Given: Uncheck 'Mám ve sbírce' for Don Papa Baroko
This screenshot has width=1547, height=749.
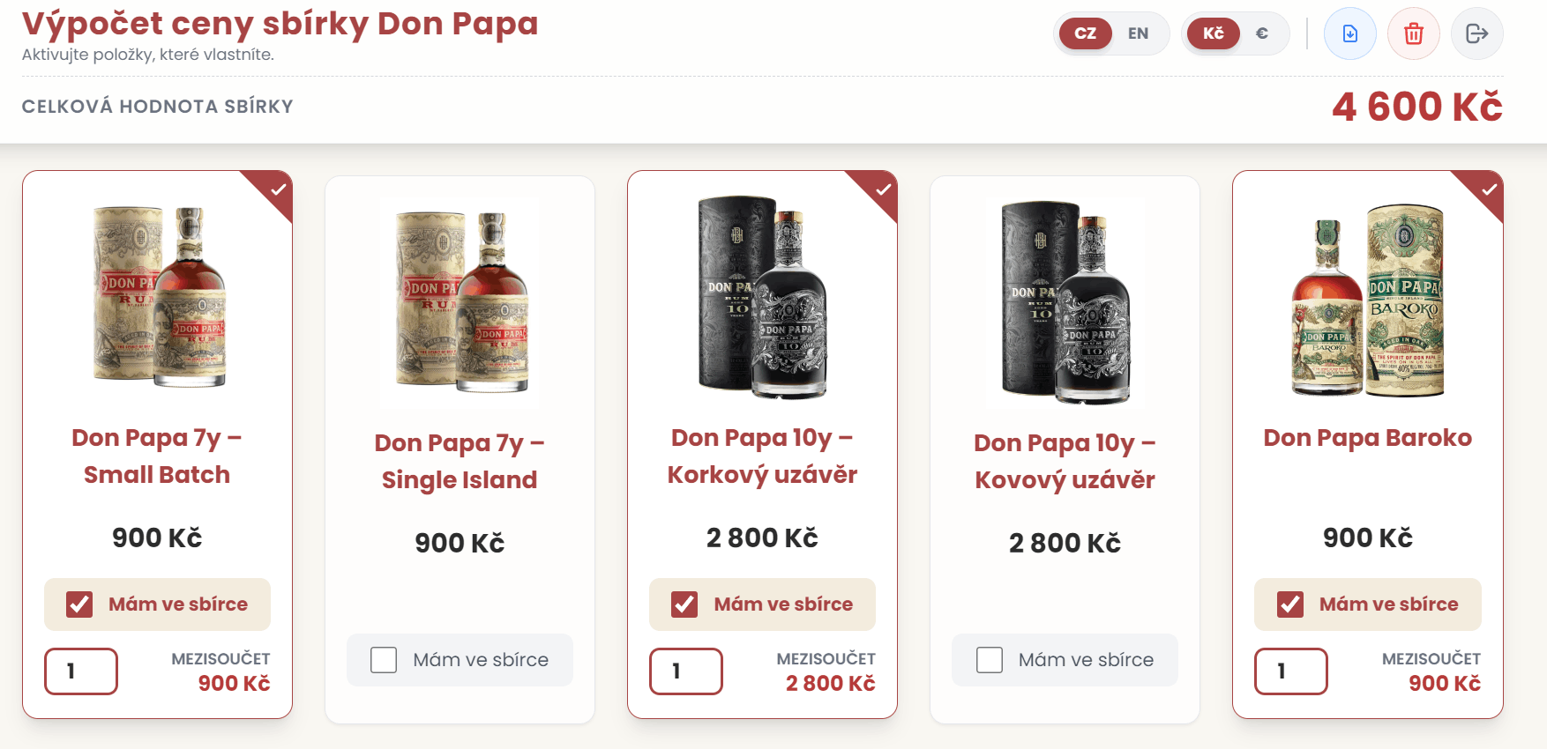Looking at the screenshot, I should [x=1290, y=604].
